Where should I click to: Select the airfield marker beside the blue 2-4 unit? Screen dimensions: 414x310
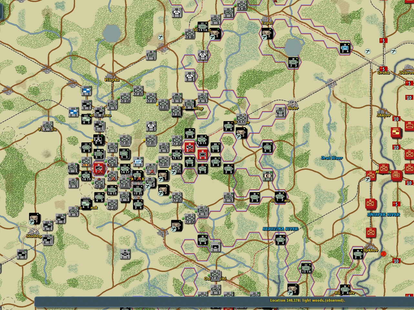click(367, 52)
